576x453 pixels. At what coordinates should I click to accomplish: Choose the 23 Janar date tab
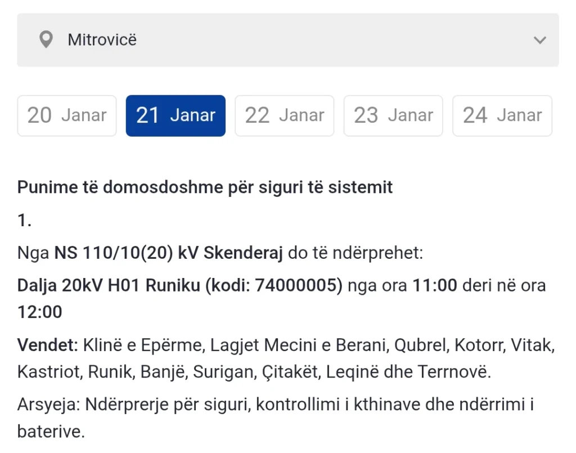coord(393,115)
